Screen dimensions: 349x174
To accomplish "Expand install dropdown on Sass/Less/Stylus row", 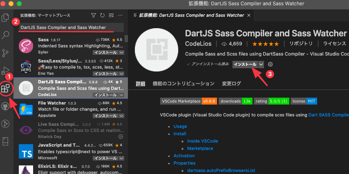I will pos(121,74).
